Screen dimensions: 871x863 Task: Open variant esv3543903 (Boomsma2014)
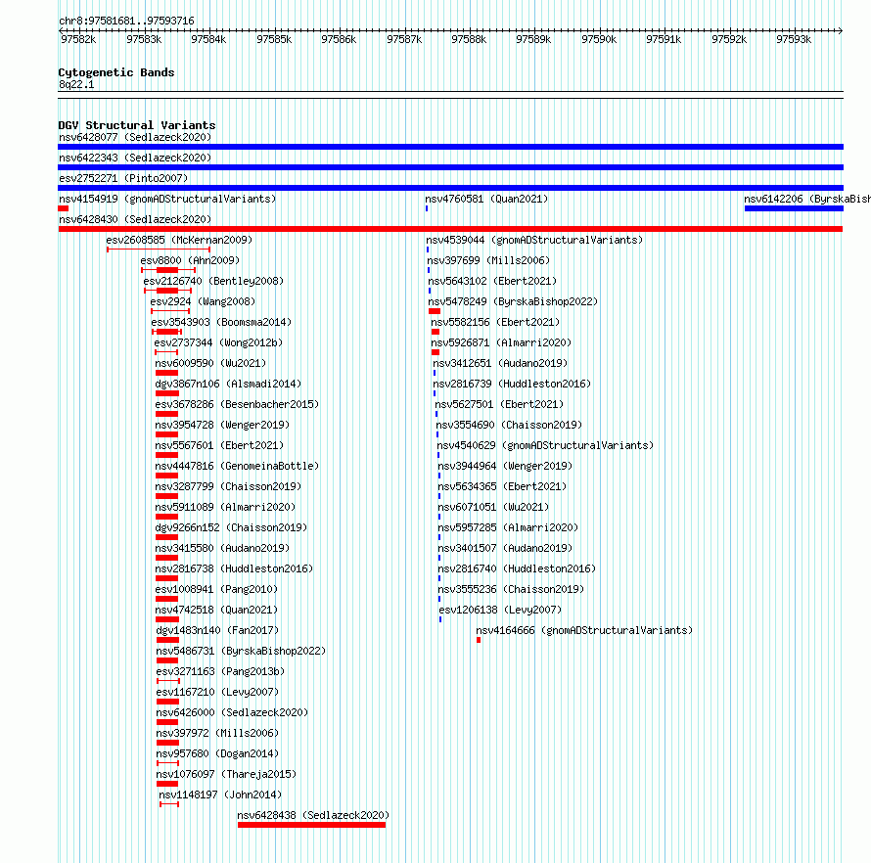click(x=221, y=322)
